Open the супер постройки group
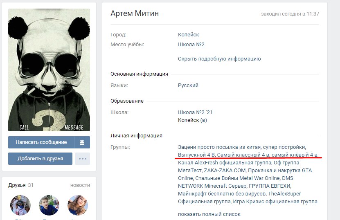 (284, 147)
